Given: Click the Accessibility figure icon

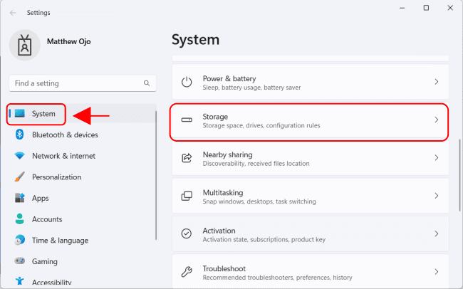Looking at the screenshot, I should (20, 280).
